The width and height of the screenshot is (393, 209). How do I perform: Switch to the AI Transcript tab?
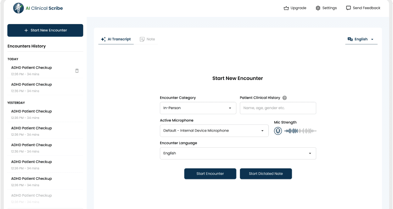(116, 39)
